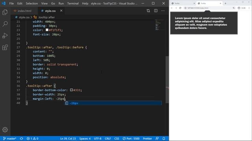The image size is (252, 141).
Task: Click Ln 39, Col 23 to go to line
Action: click(x=68, y=139)
